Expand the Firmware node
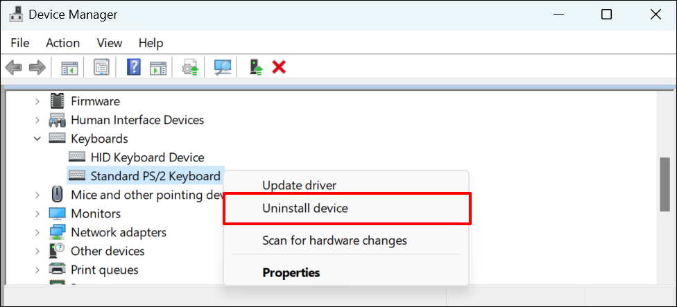 [x=37, y=101]
